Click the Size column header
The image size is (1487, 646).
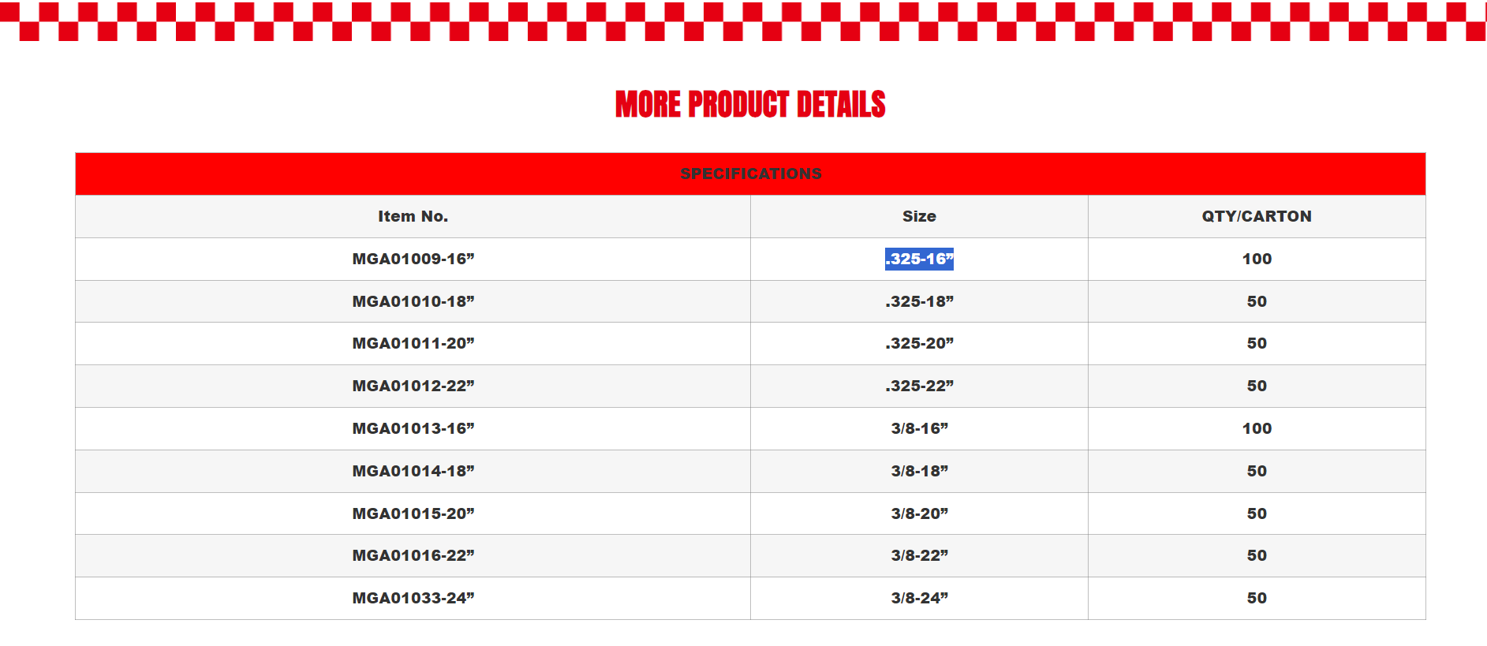919,216
